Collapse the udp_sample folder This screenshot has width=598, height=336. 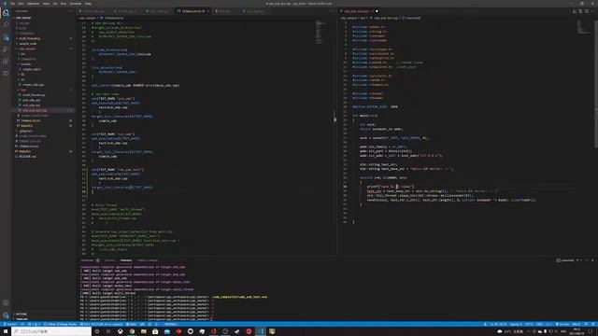tap(27, 49)
